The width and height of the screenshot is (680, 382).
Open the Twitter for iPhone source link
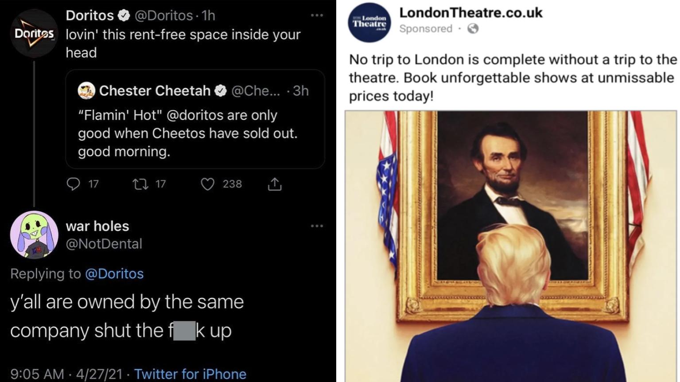(190, 374)
